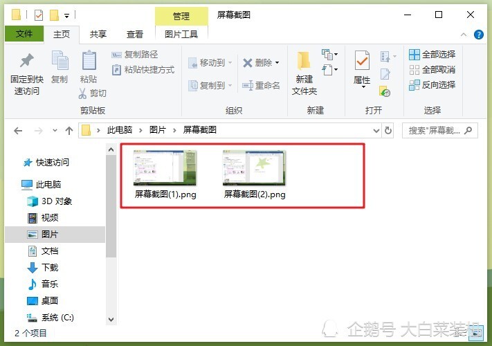Switch to the View ribbon tab
The height and width of the screenshot is (346, 492).
pyautogui.click(x=135, y=34)
